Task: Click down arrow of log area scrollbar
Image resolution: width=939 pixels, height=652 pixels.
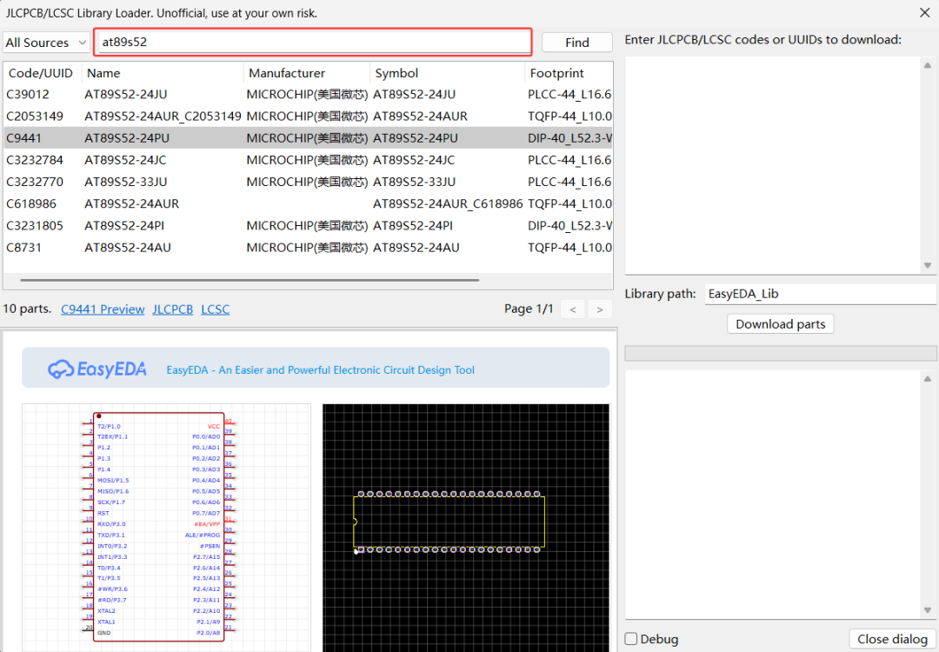Action: pos(928,610)
